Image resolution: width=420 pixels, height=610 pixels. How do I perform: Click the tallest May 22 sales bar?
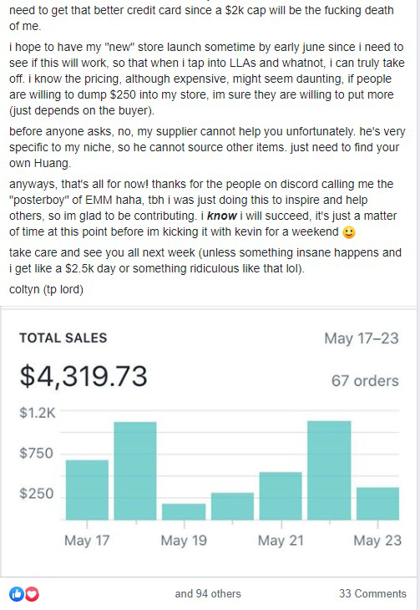pyautogui.click(x=329, y=470)
